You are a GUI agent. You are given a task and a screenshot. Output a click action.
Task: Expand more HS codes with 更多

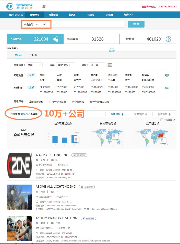167,88
